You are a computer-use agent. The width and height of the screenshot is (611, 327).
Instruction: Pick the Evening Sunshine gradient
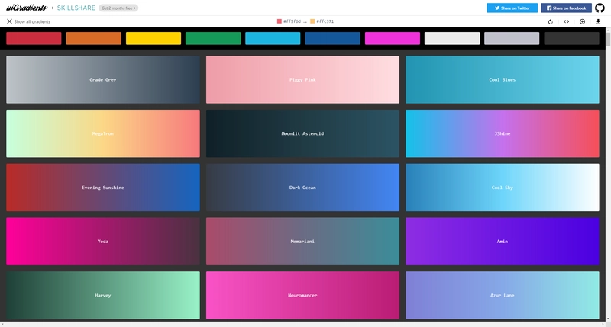click(x=103, y=188)
